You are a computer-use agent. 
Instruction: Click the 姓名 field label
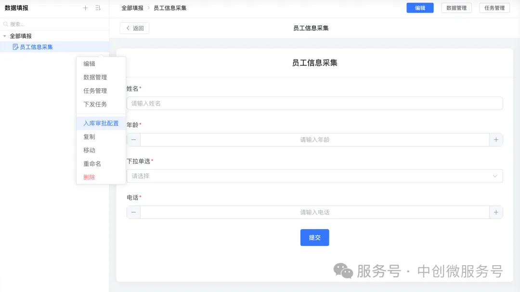pyautogui.click(x=132, y=89)
